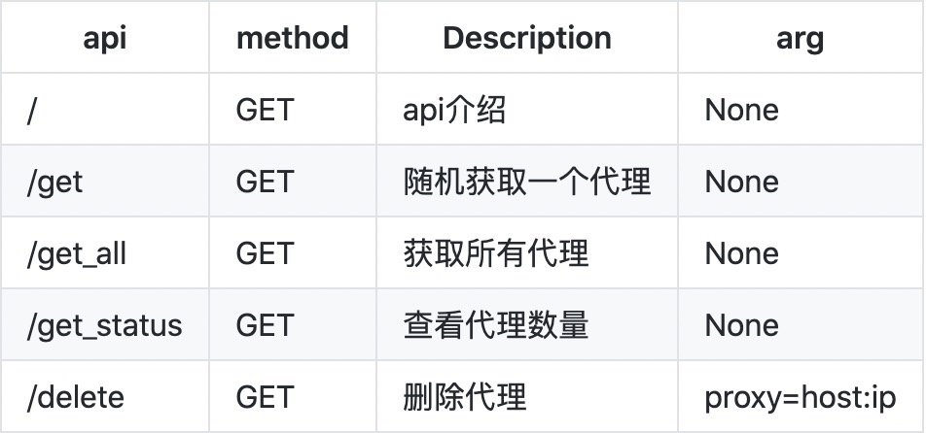The image size is (926, 433).
Task: Click the "proxy=host:ip" argument cell
Action: 800,397
